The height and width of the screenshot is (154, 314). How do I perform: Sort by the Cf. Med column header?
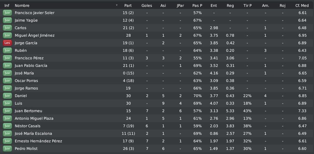(302, 5)
